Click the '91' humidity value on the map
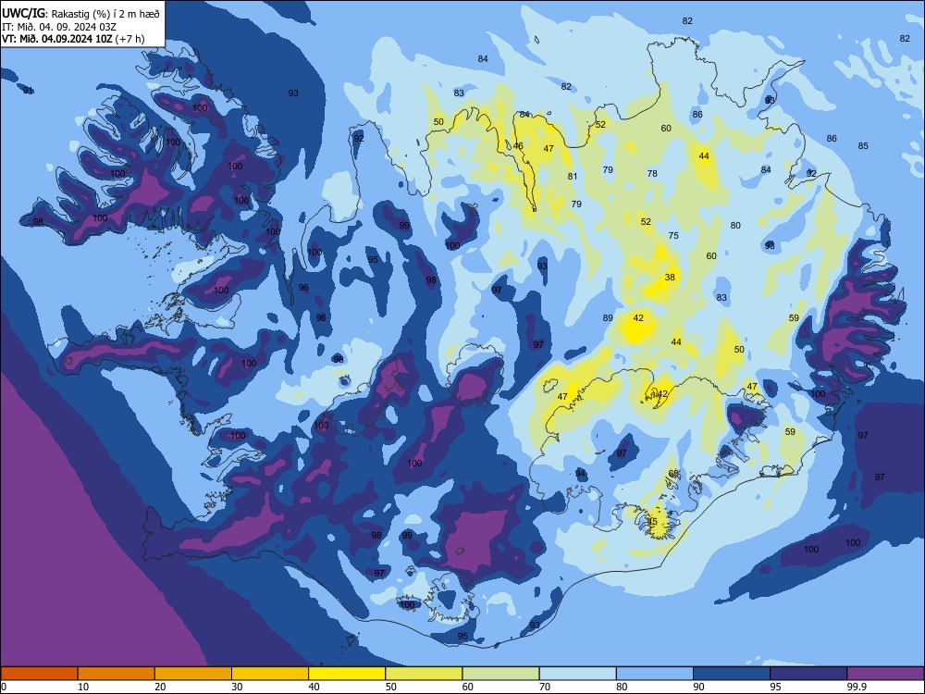Image resolution: width=925 pixels, height=694 pixels. (28, 91)
